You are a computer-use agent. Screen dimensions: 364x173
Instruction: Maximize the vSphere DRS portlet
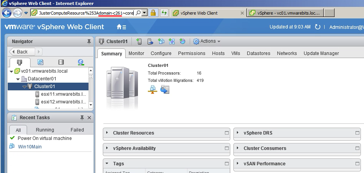pyautogui.click(x=357, y=133)
